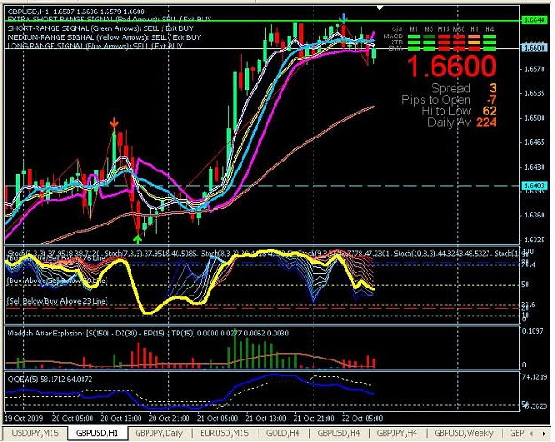555x442 pixels.
Task: Click the Sell Below/Buy Above 23 Line label
Action: point(58,301)
